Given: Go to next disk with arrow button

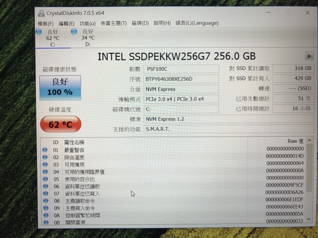Looking at the screenshot, I should pos(309,56).
